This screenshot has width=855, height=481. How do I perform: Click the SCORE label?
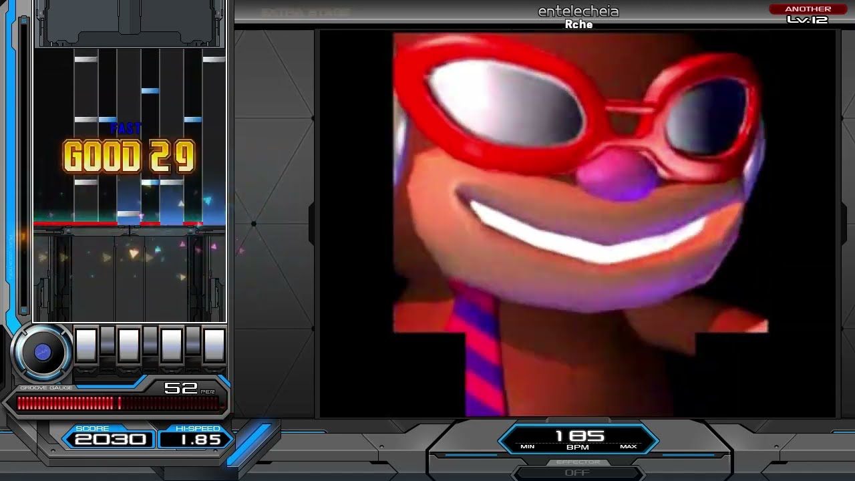tap(92, 428)
